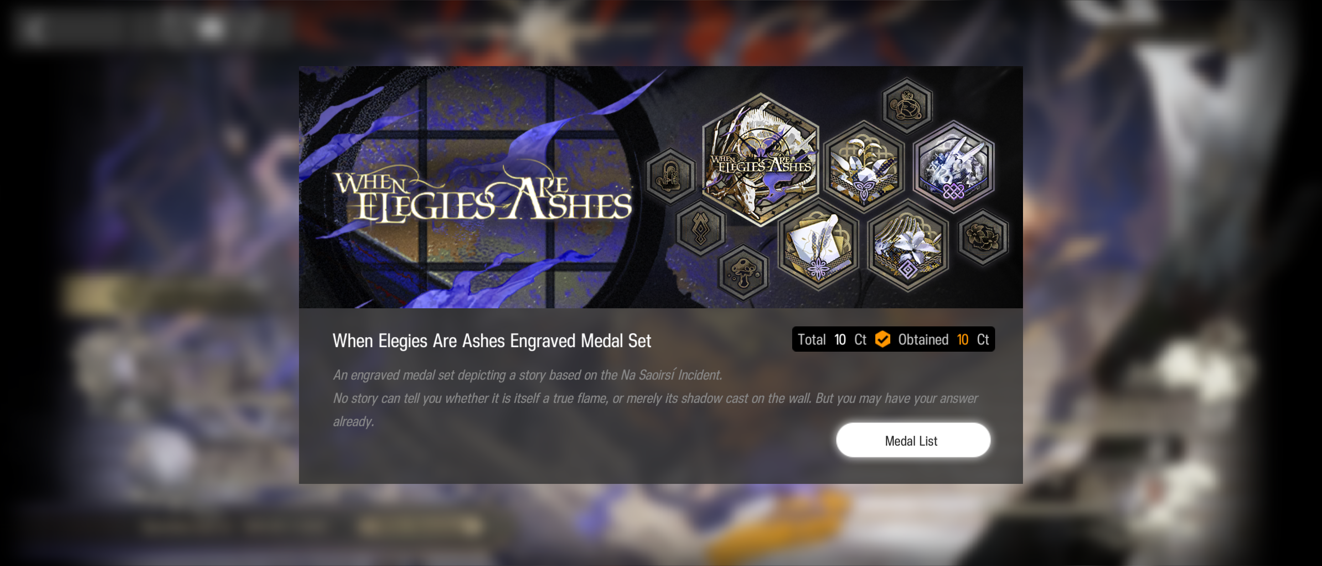This screenshot has height=566, width=1322.
Task: Open the Medal List
Action: tap(913, 441)
